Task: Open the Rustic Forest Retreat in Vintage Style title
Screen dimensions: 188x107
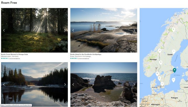Action: [x=14, y=54]
